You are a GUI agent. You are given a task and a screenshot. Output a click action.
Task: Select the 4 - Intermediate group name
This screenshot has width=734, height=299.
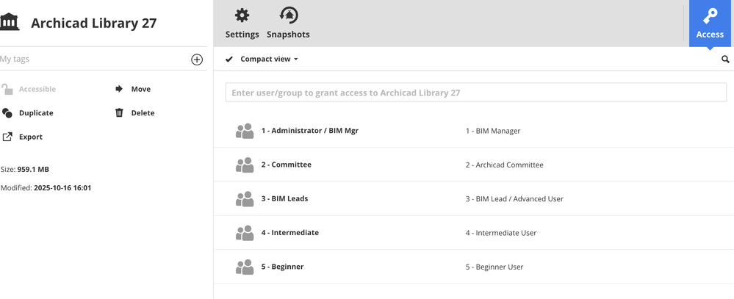click(x=289, y=233)
